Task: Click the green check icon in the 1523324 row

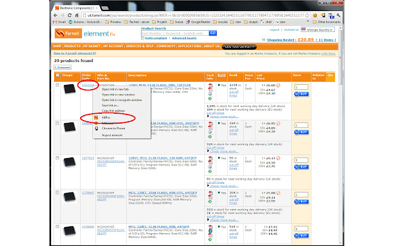Action: pos(210,98)
